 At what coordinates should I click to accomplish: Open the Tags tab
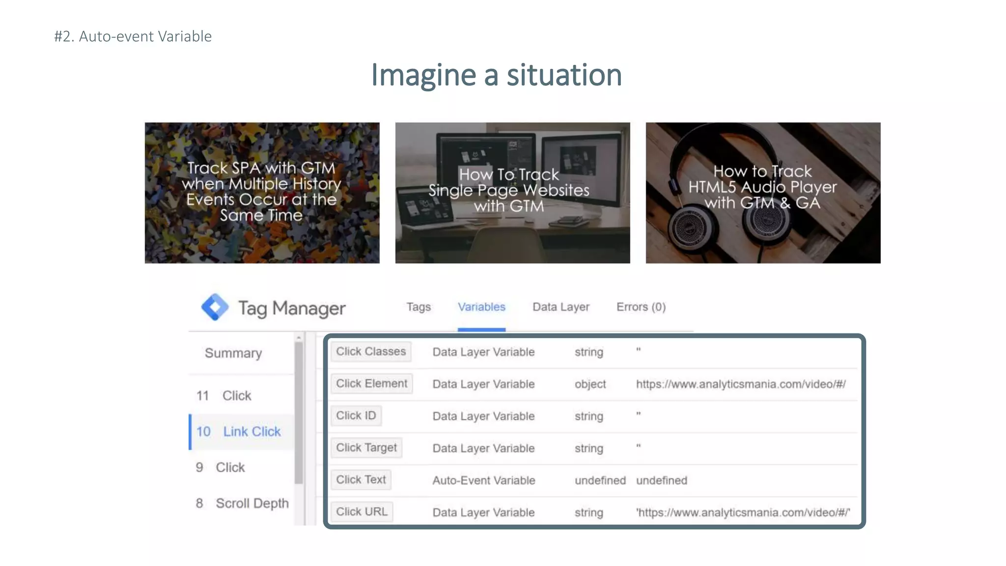pyautogui.click(x=419, y=307)
